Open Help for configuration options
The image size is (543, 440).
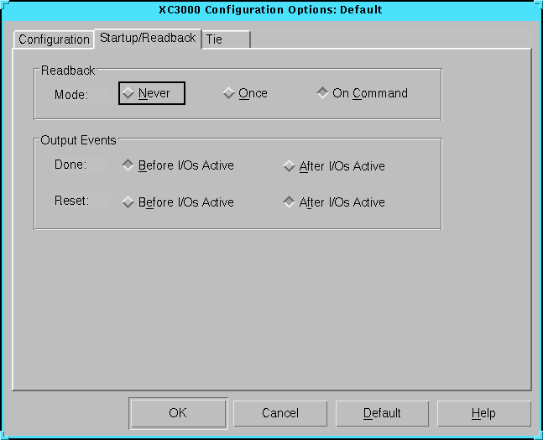pos(483,413)
